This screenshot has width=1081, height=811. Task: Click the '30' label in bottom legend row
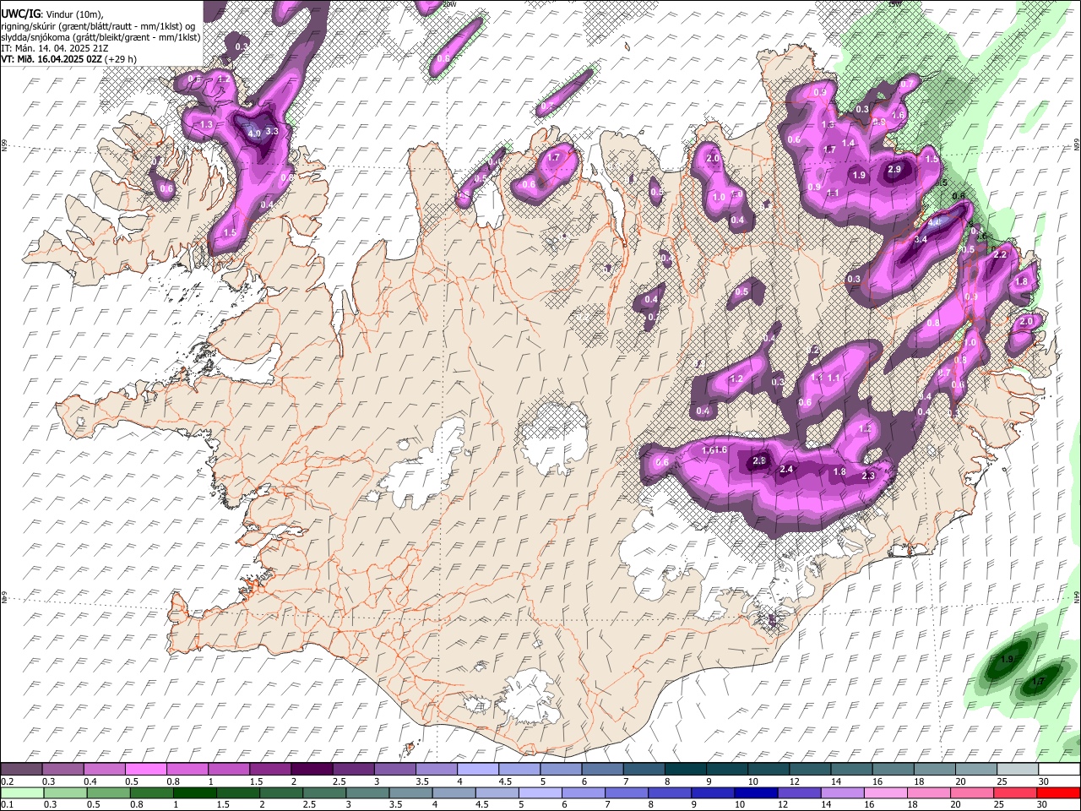(x=1044, y=804)
